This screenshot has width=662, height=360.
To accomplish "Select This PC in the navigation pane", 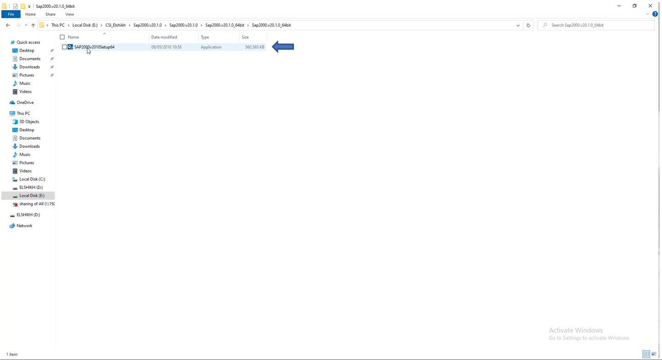I will point(23,113).
